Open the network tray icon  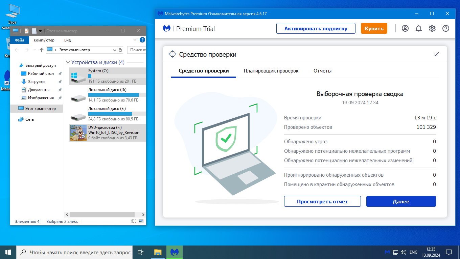tap(395, 252)
